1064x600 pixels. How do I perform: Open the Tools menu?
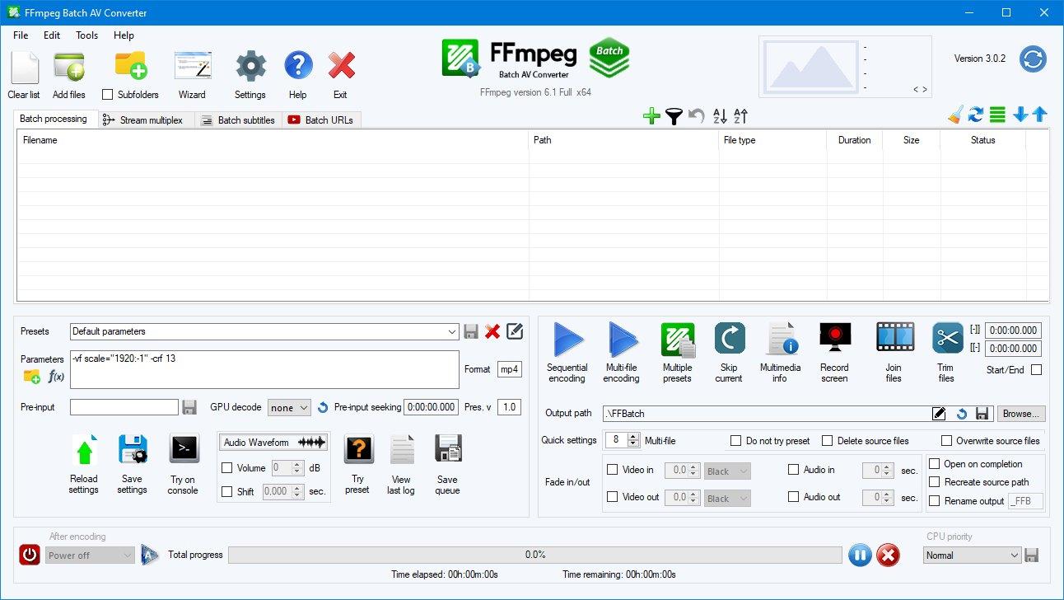click(x=86, y=35)
